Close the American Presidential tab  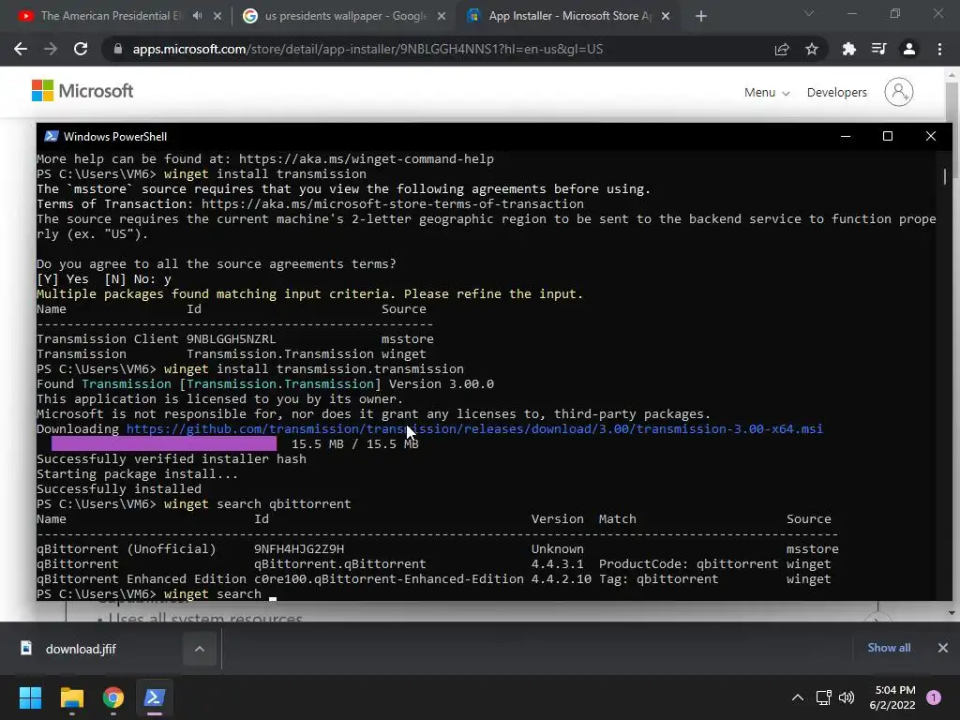tap(217, 16)
